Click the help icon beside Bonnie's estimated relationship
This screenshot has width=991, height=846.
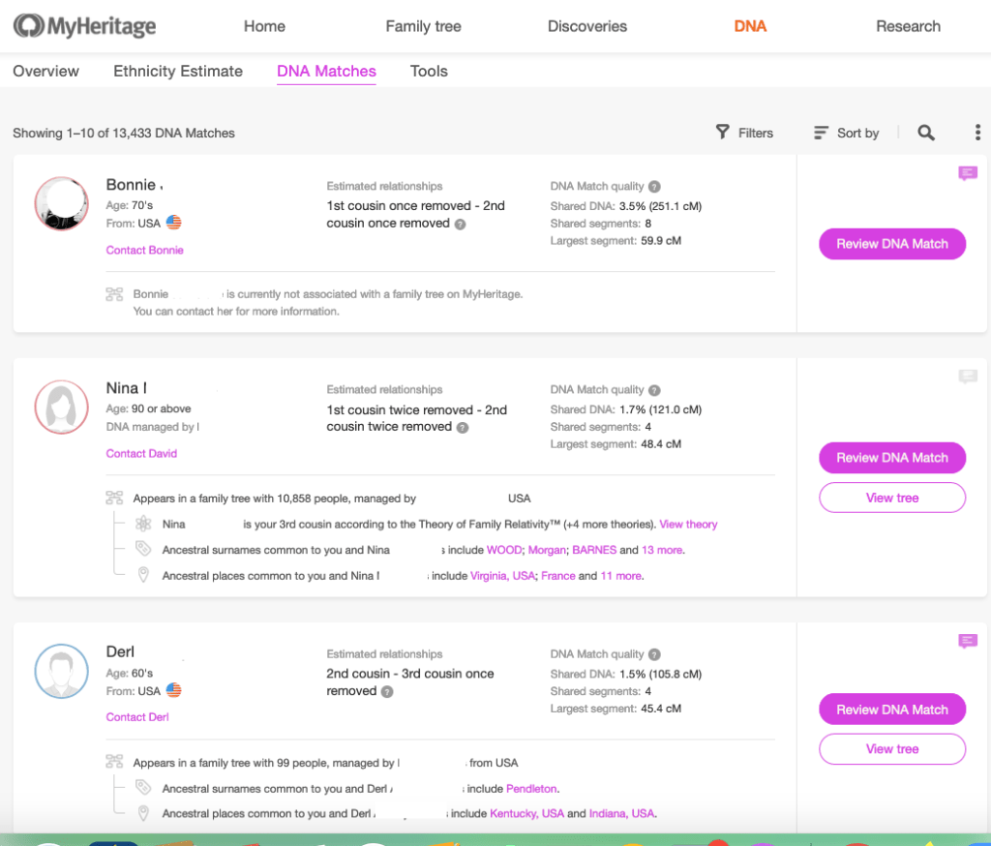[x=460, y=224]
